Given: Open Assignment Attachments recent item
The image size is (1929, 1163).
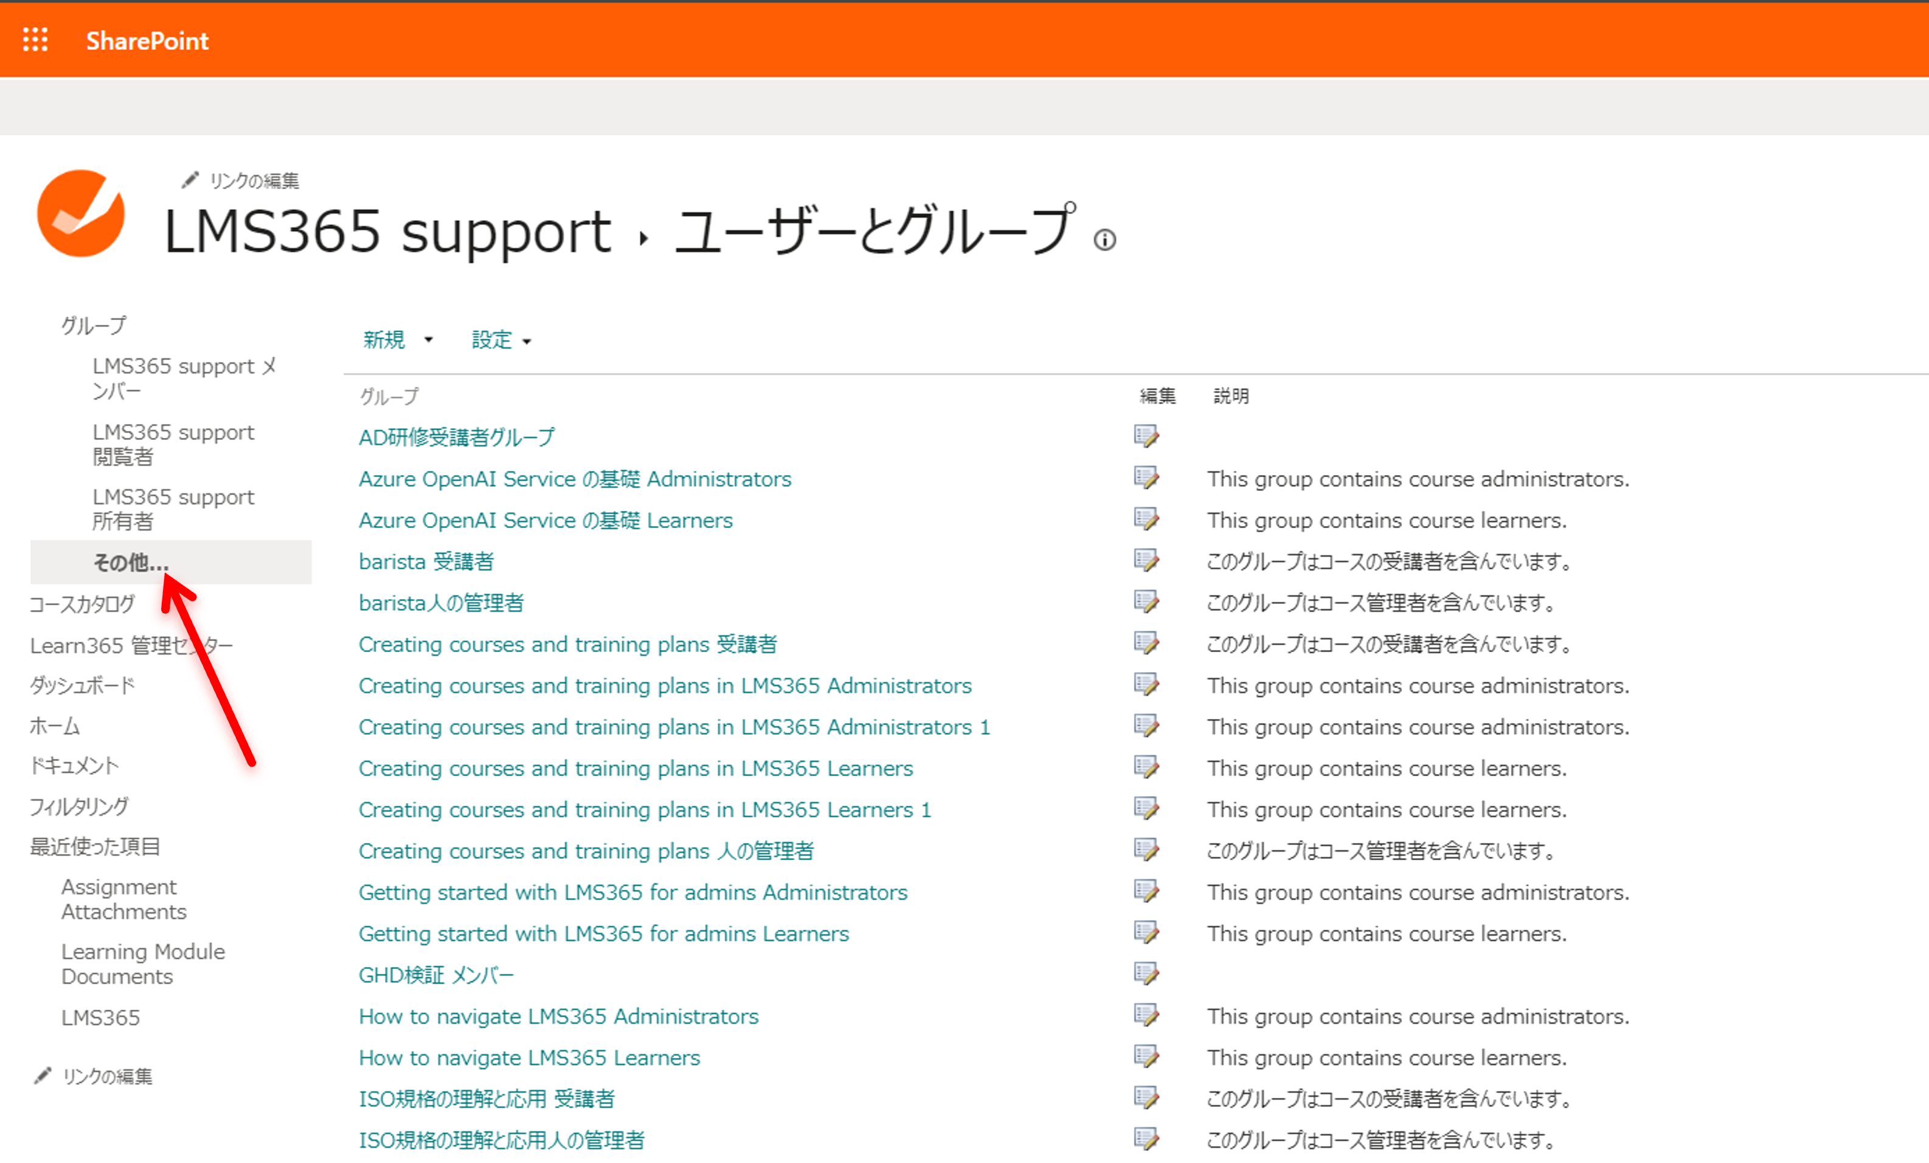Looking at the screenshot, I should click(123, 899).
